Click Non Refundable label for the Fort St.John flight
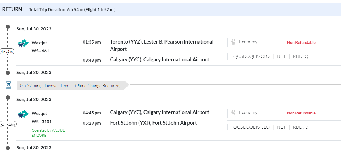The image size is (341, 156). (x=301, y=113)
